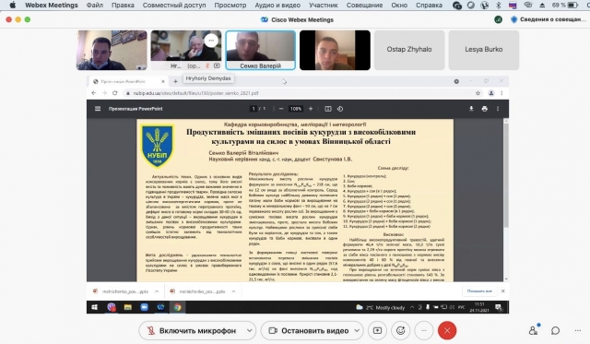Print the PDF with printer icon
The height and width of the screenshot is (344, 590).
[x=485, y=109]
